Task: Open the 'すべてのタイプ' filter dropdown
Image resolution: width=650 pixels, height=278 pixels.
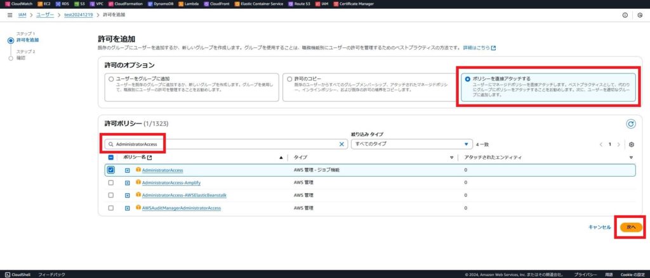Action: tap(413, 144)
